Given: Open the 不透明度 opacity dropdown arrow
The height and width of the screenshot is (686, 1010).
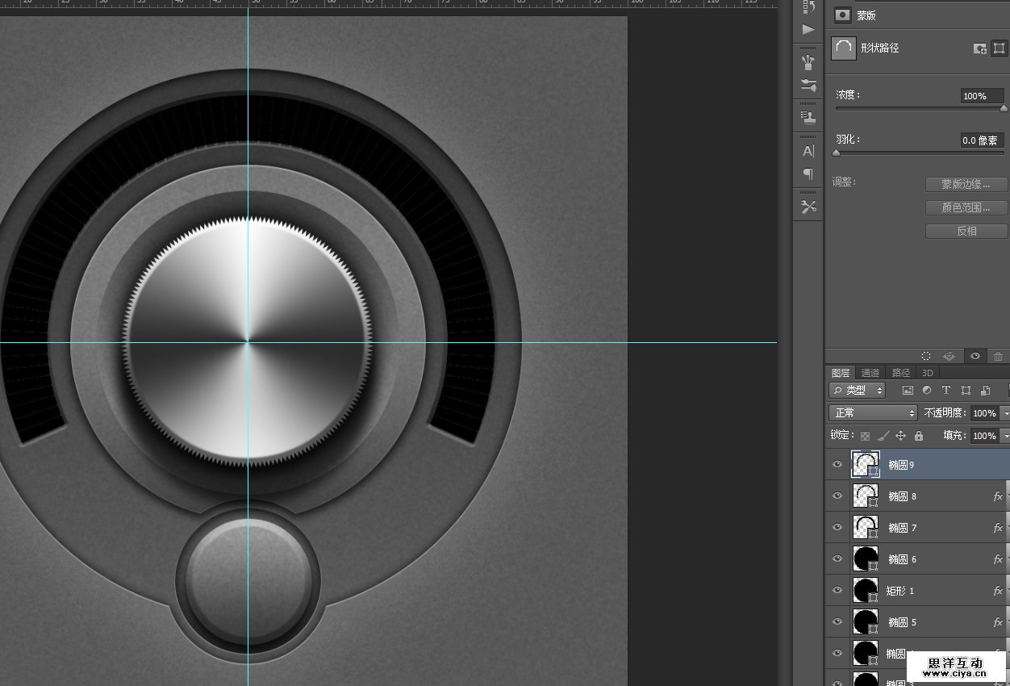Looking at the screenshot, I should tap(1005, 413).
